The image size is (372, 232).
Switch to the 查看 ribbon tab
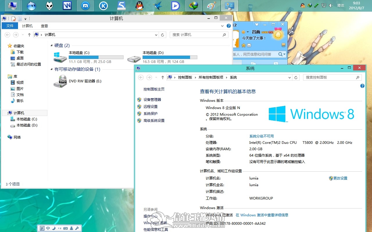click(x=44, y=26)
